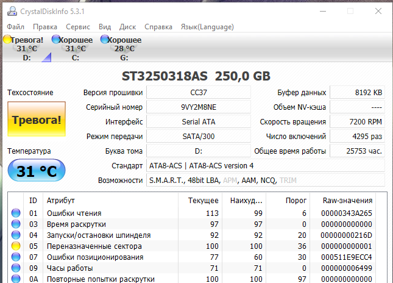This screenshot has height=283, width=393.
Task: Open the Справка menu
Action: coord(158,27)
